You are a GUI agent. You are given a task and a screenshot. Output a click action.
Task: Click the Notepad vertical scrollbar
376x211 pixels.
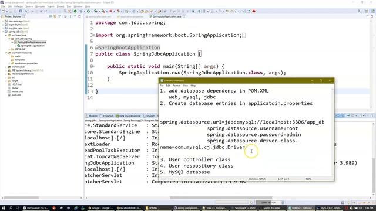point(333,131)
